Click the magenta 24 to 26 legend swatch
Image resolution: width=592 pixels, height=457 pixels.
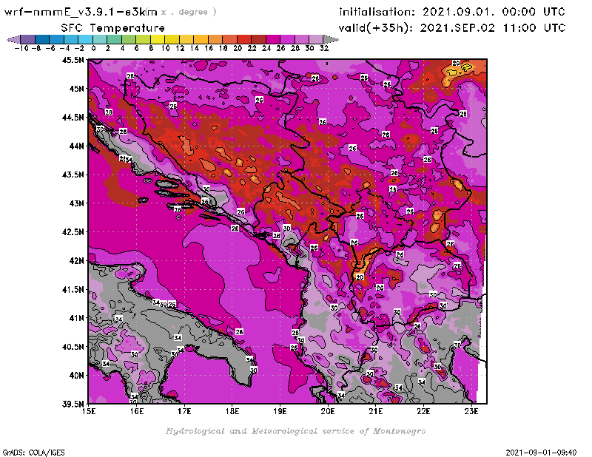272,39
